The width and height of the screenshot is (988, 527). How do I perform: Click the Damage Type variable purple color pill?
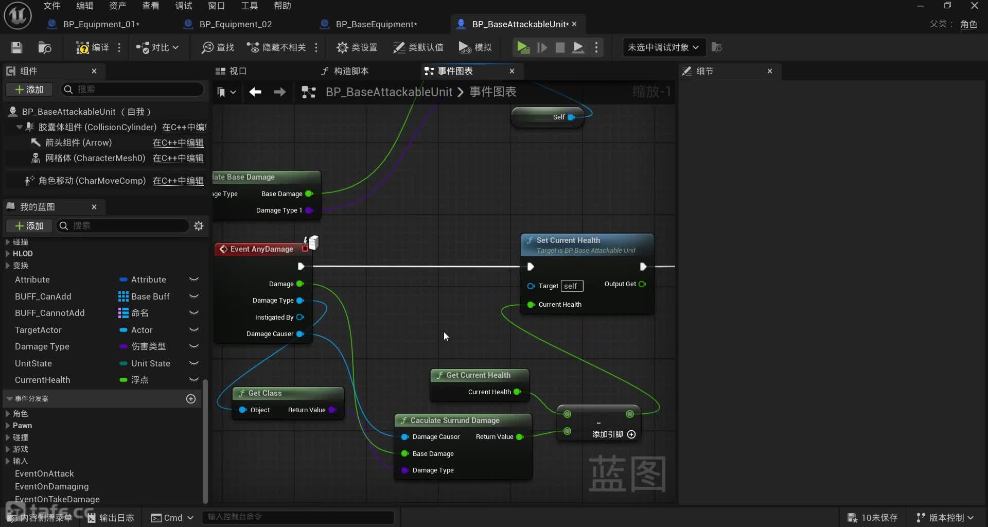[x=123, y=347]
